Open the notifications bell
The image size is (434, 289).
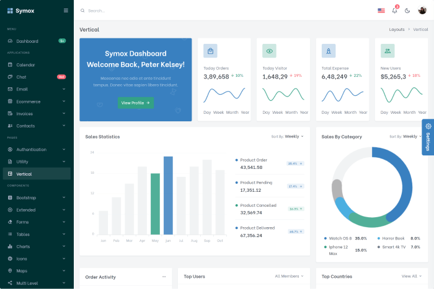pos(394,11)
